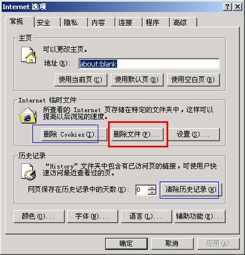Click the 清除历史记录 button
Screen dimensions: 245x255
pos(191,190)
